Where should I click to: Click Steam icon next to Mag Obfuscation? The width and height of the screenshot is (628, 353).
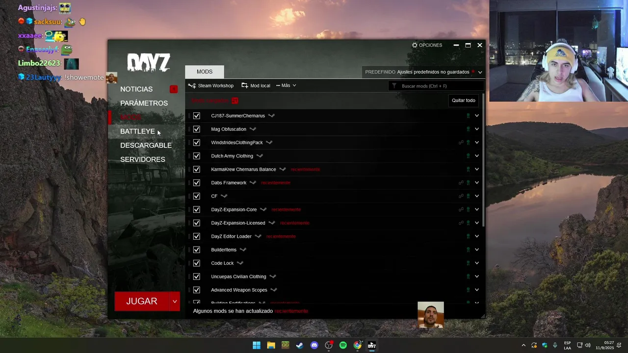(253, 129)
